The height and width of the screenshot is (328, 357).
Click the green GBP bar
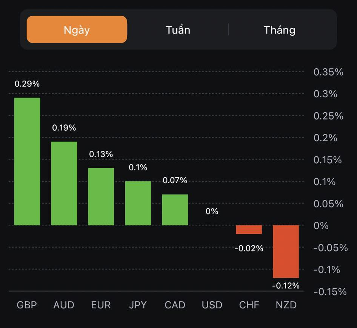point(27,161)
